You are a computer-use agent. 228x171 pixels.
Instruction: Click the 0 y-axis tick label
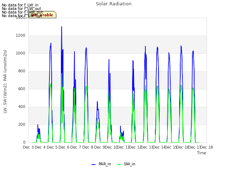coord(24,142)
